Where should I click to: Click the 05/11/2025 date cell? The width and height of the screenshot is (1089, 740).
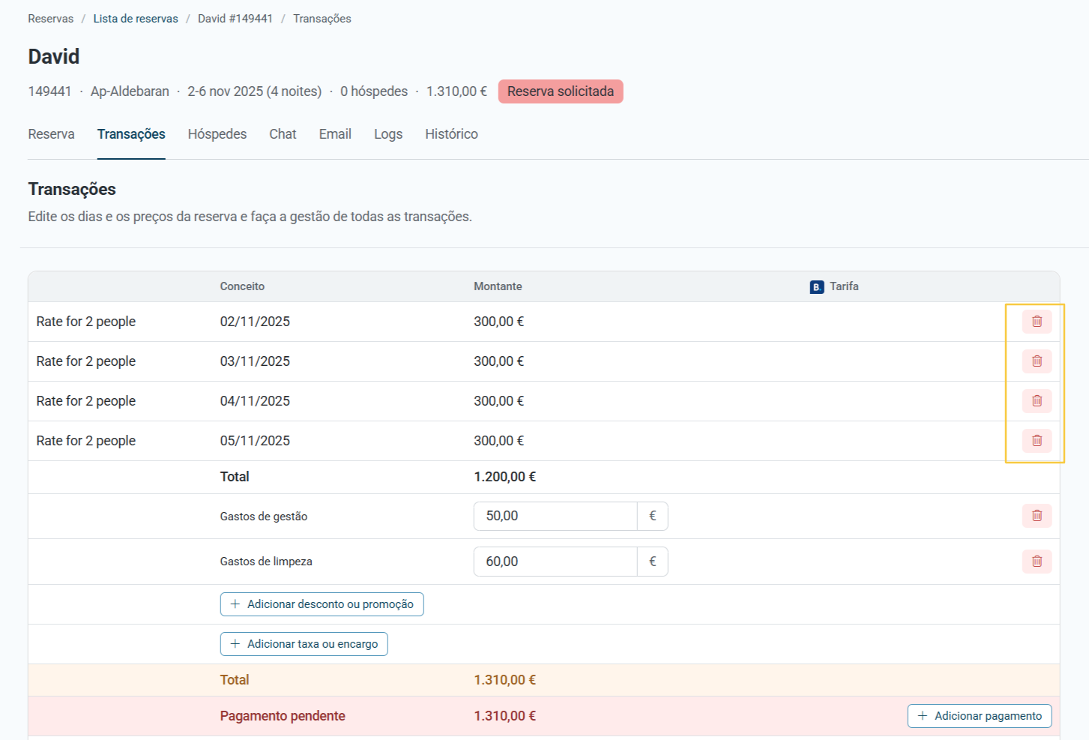255,441
